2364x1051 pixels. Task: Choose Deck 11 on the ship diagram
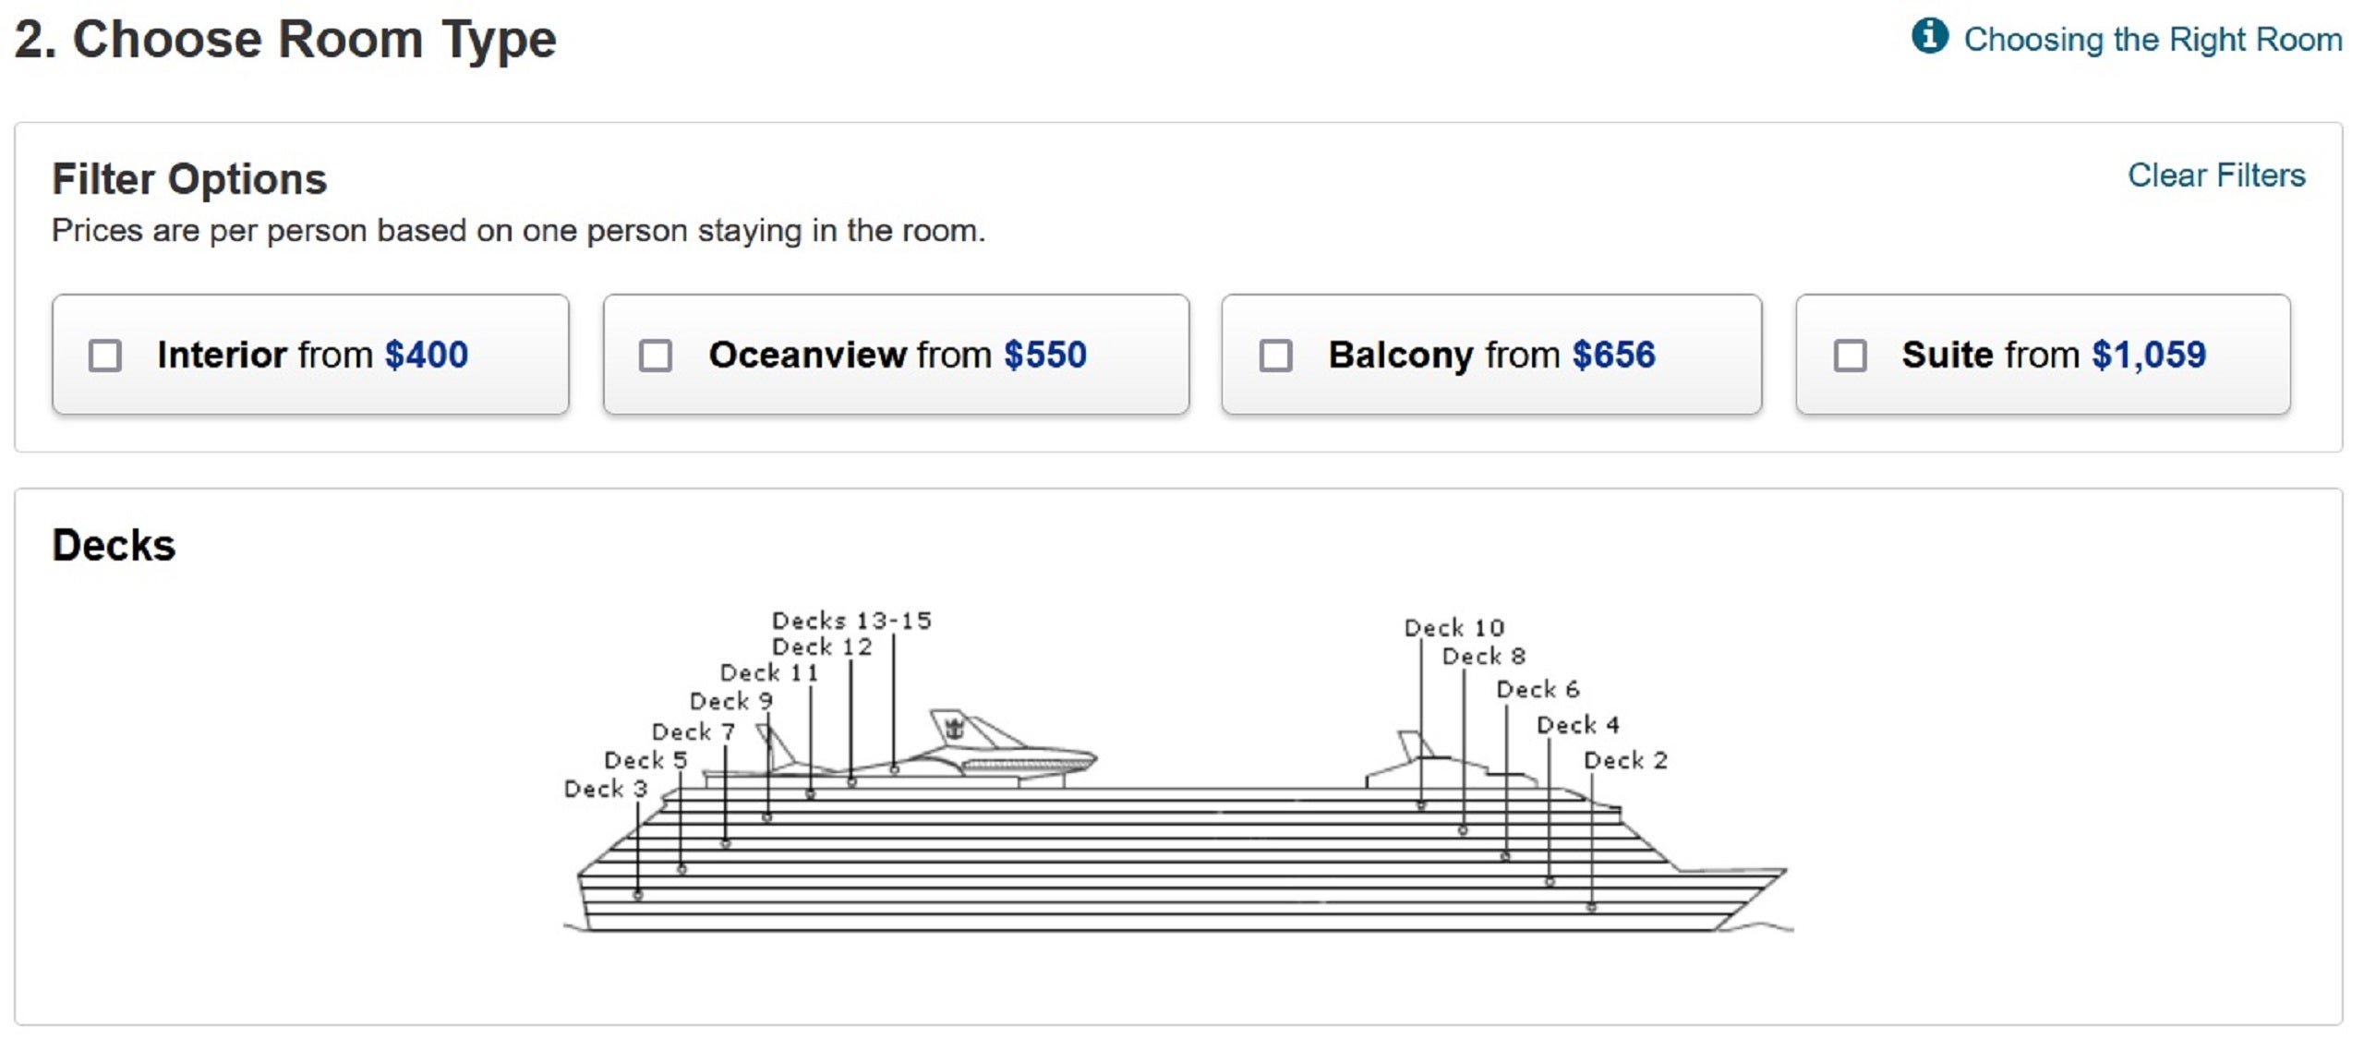[769, 673]
